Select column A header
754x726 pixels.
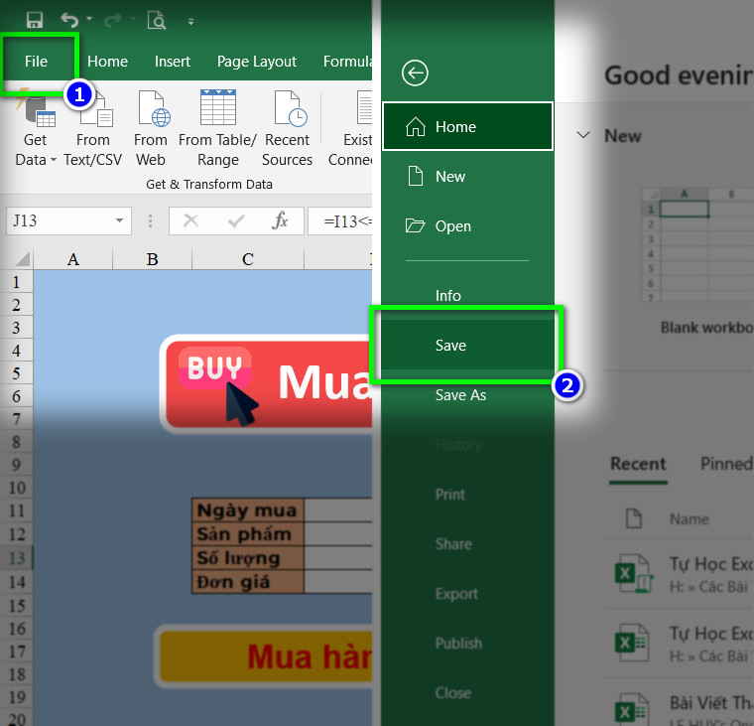(73, 259)
